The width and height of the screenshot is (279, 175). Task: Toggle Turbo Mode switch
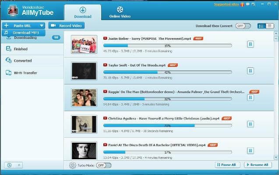[x=103, y=165]
